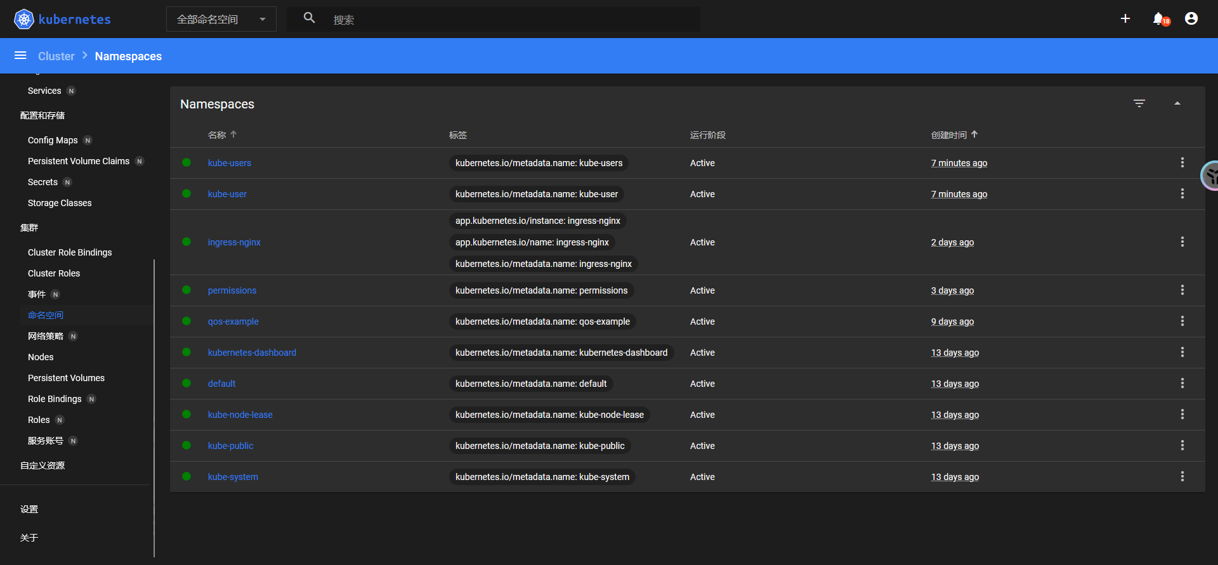The height and width of the screenshot is (565, 1218).
Task: Open actions menu for kube-users row
Action: [1182, 163]
